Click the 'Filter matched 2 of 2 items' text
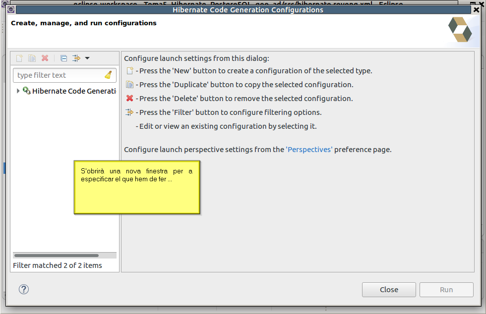This screenshot has height=314, width=486. coord(58,265)
